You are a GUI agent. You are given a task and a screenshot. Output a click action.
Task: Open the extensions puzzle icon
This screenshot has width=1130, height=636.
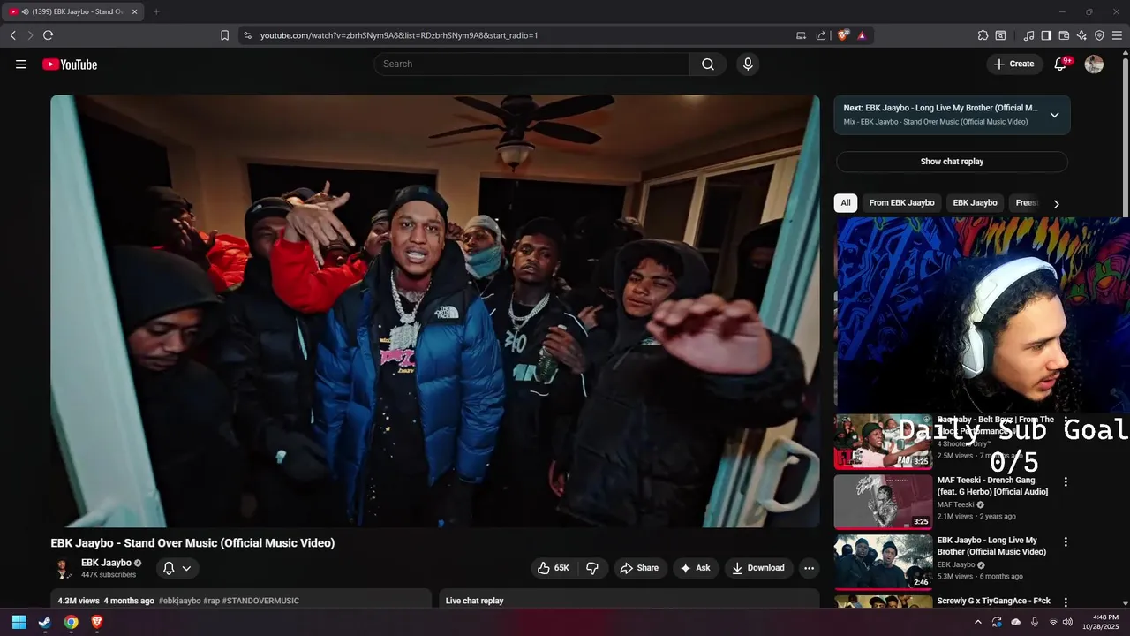point(983,35)
